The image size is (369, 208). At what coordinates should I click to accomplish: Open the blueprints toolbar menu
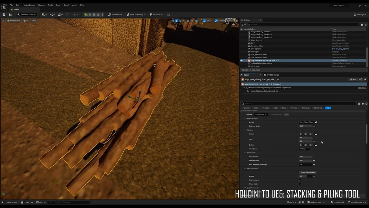(x=52, y=14)
